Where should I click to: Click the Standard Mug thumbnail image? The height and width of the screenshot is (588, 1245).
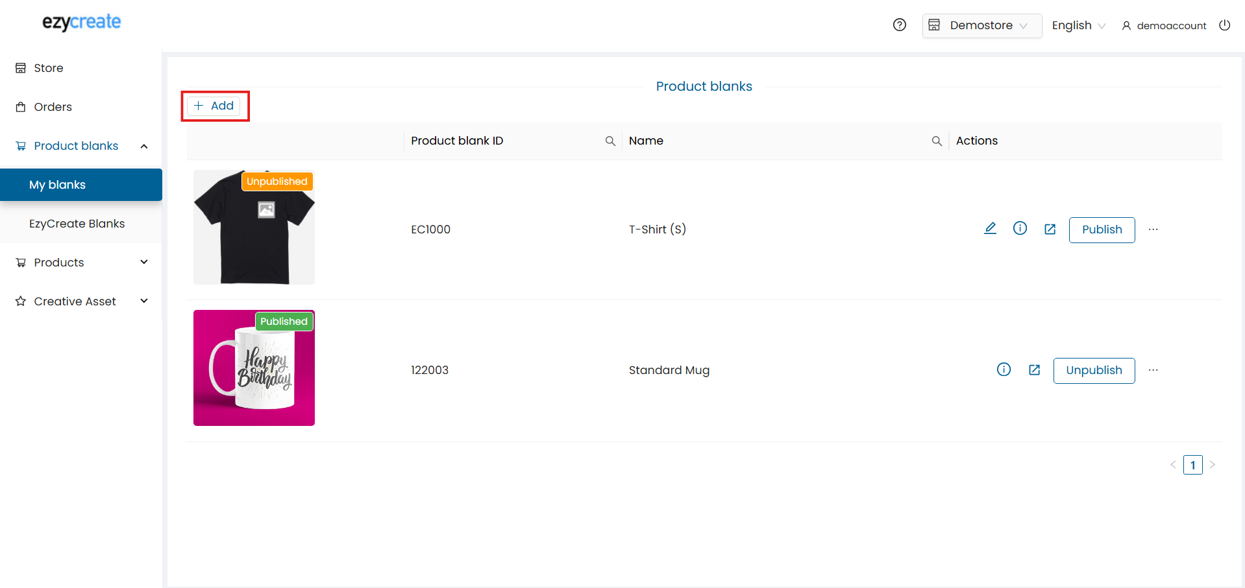[x=254, y=368]
